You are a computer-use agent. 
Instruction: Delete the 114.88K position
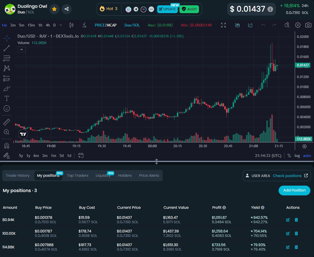click(x=296, y=247)
